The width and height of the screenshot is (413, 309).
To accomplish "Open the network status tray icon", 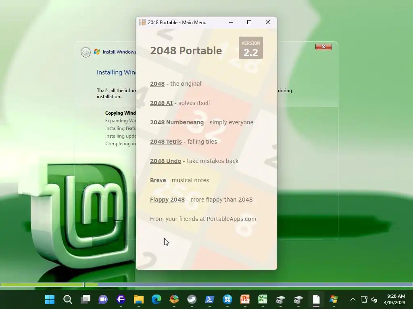I will coord(364,299).
